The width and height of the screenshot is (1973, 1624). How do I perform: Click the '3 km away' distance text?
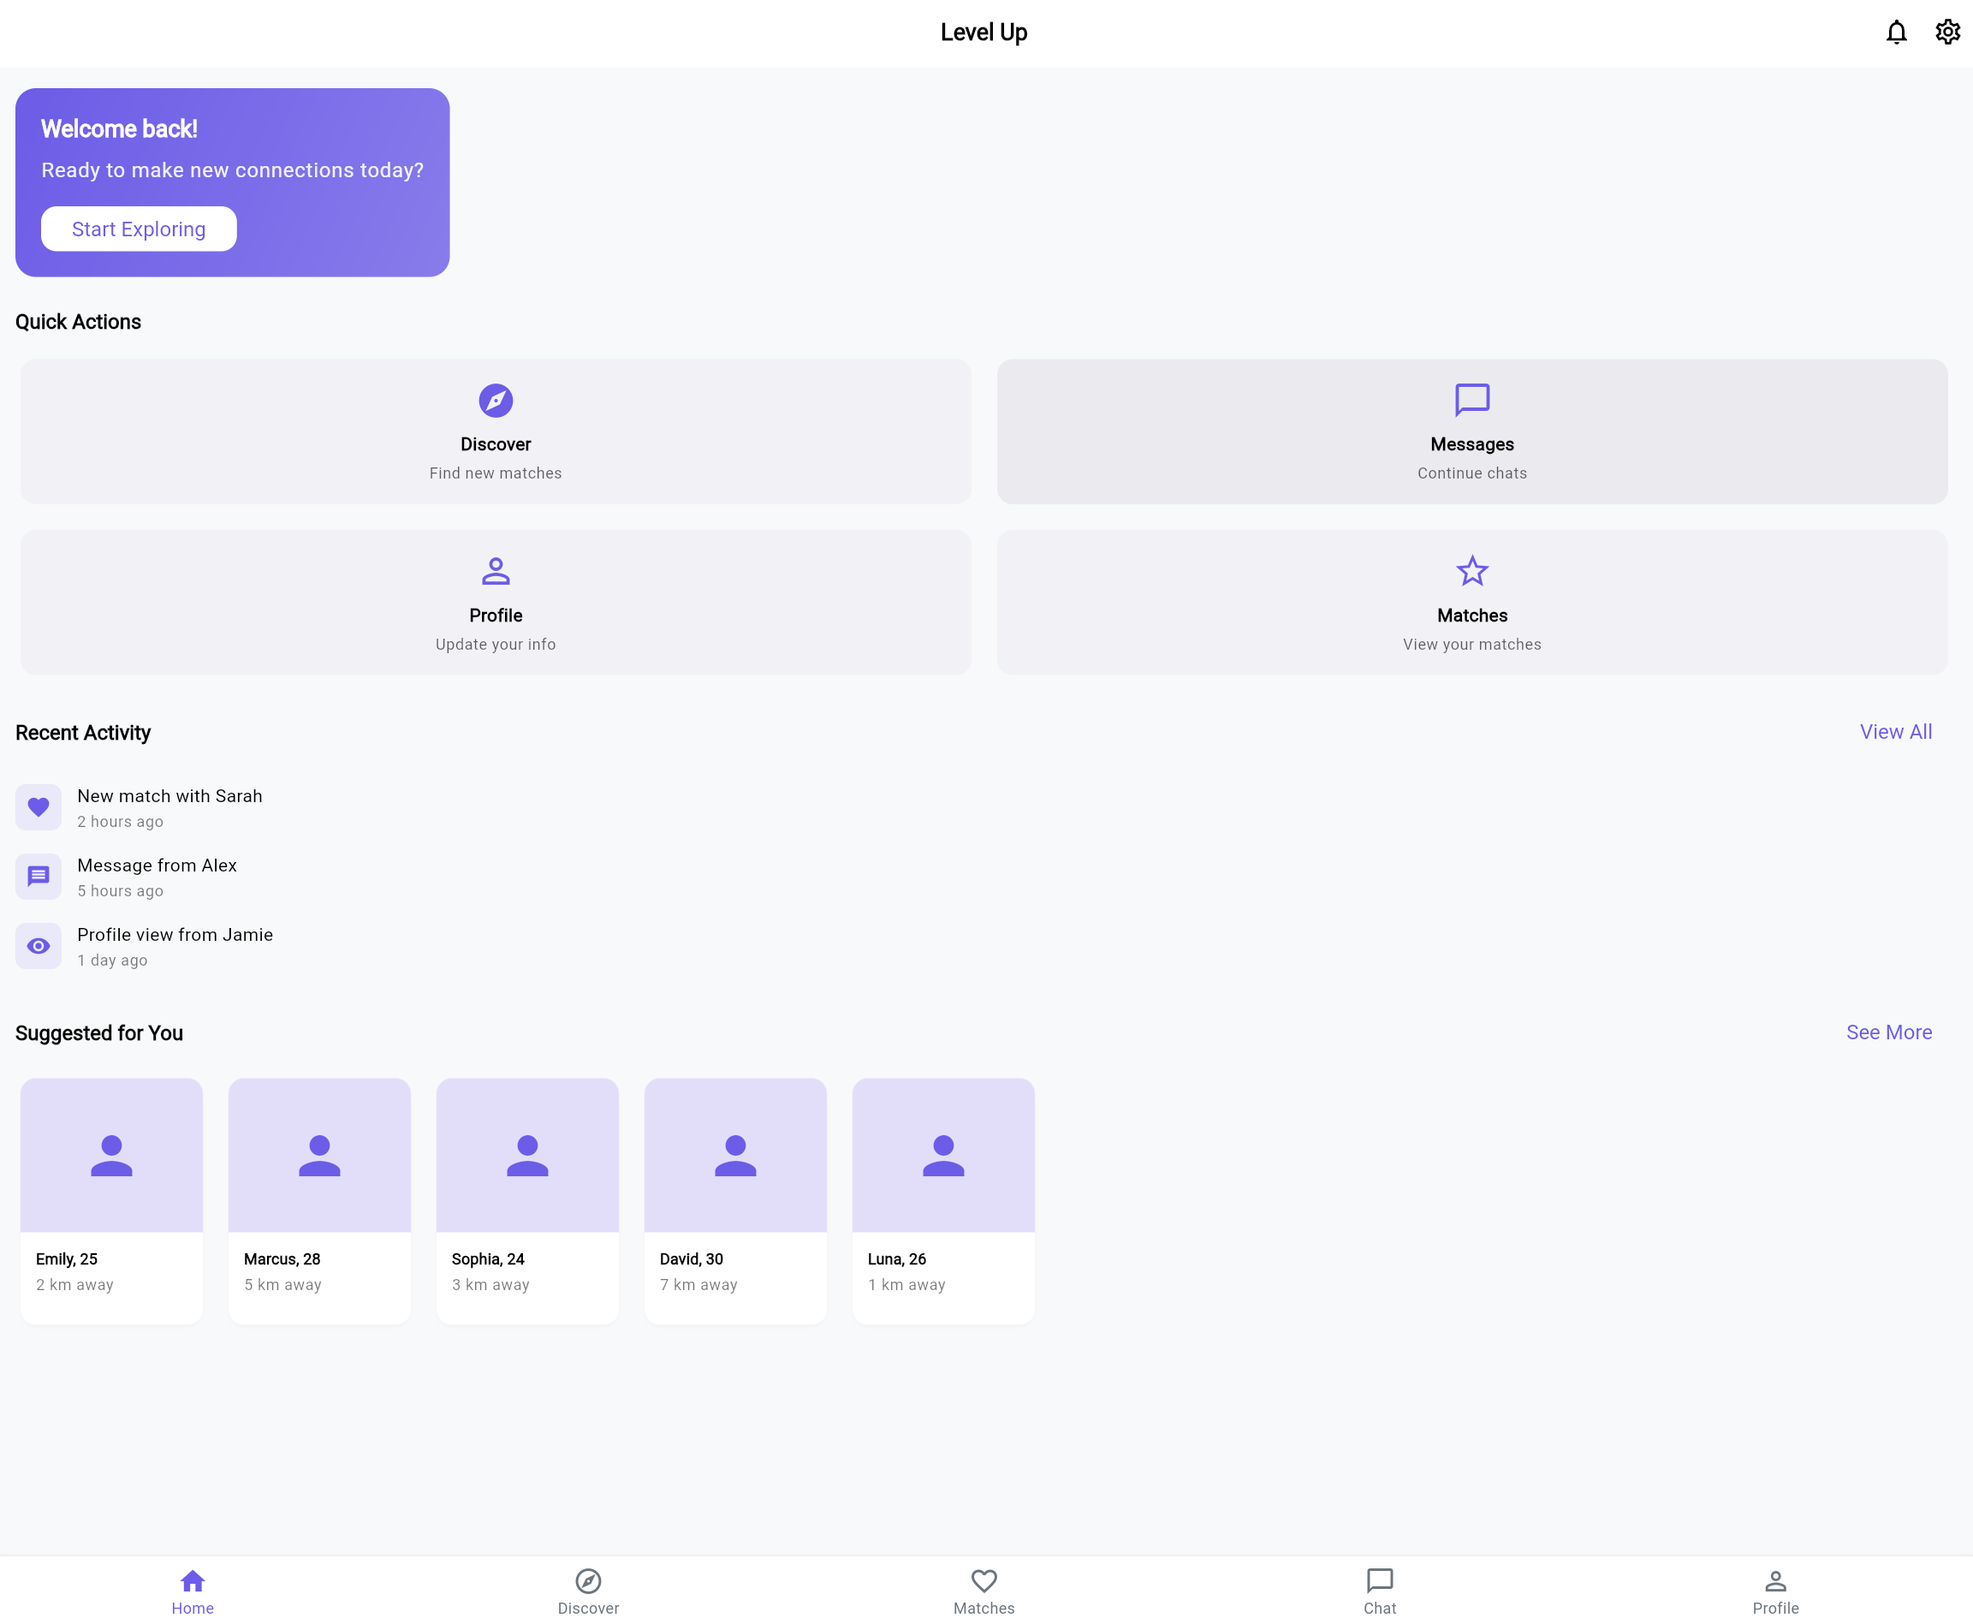tap(490, 1284)
